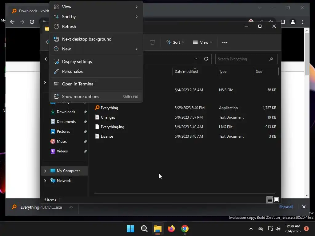
Task: Sort by Size column header
Action: click(x=266, y=72)
